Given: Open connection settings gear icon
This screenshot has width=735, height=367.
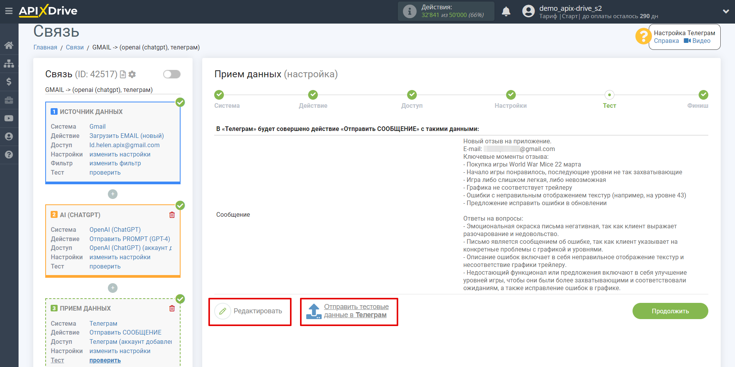Looking at the screenshot, I should click(132, 74).
